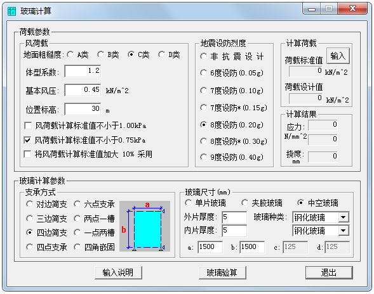Click disabled dimension d field
The height and width of the screenshot is (294, 374).
(x=337, y=247)
